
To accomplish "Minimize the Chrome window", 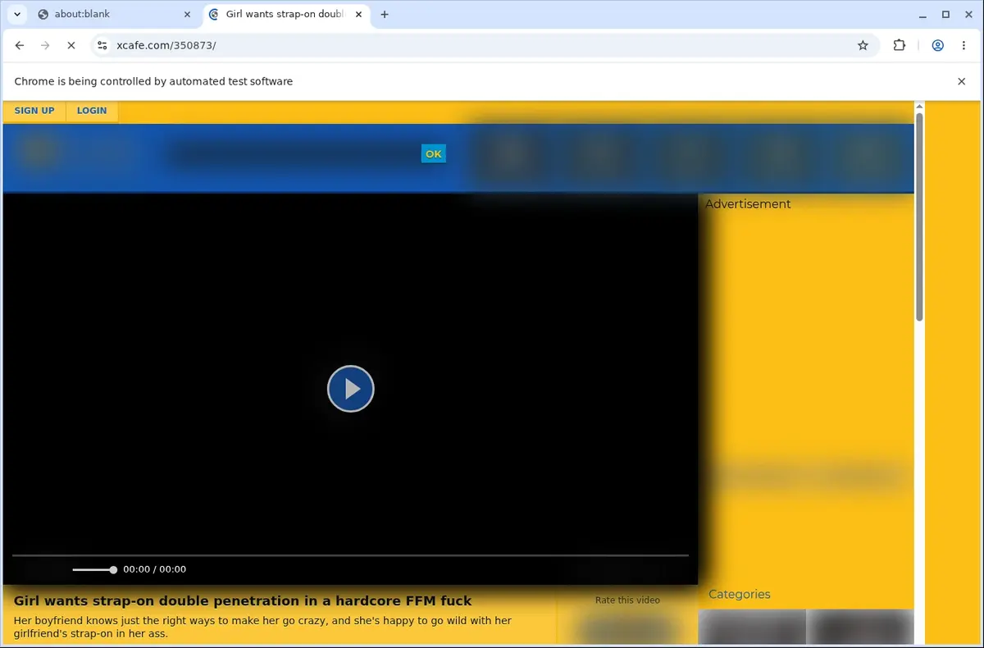I will pos(923,14).
